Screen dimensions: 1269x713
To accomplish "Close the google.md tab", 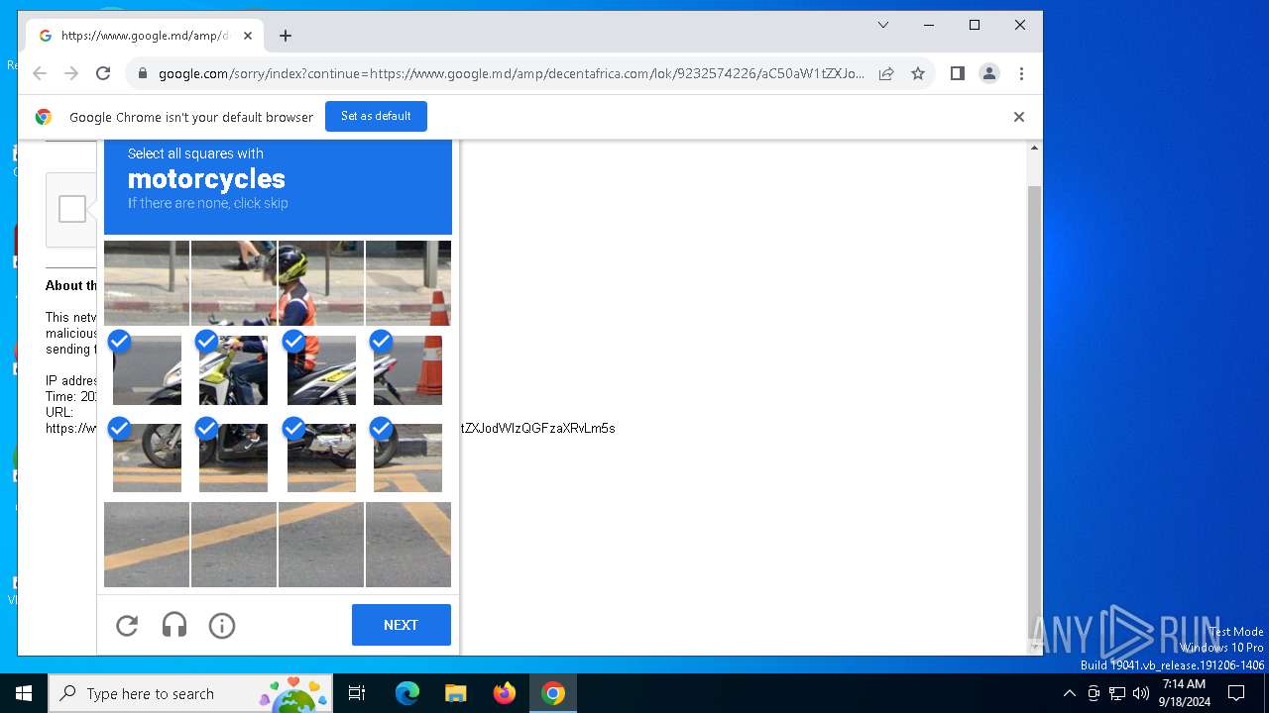I will pos(248,36).
